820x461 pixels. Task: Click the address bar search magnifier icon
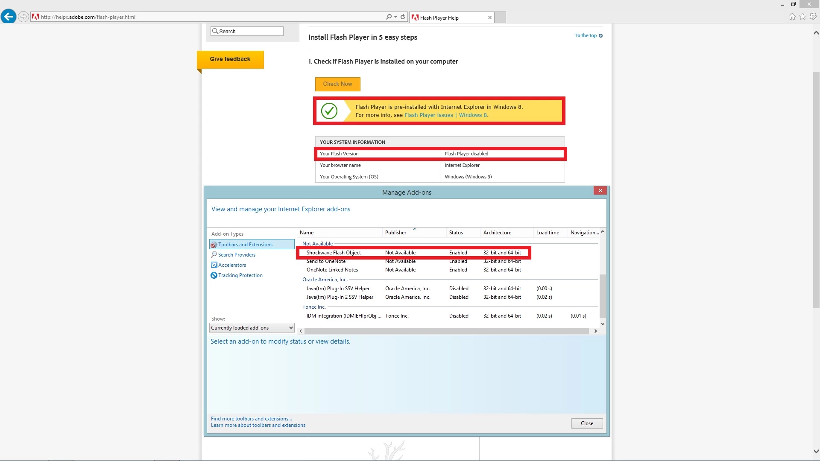389,17
